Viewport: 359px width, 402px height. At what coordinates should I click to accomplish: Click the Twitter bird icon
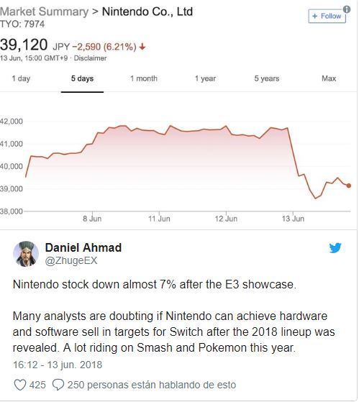[335, 247]
